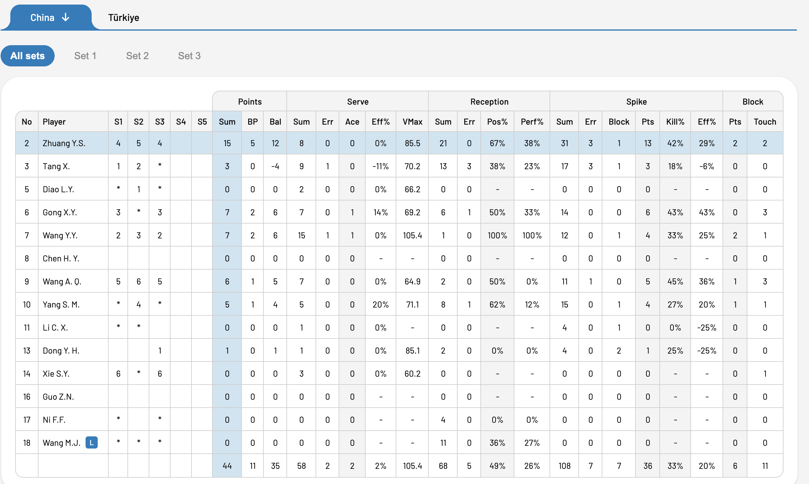The width and height of the screenshot is (809, 484).
Task: Select player Wang A. Q.
Action: pyautogui.click(x=62, y=281)
